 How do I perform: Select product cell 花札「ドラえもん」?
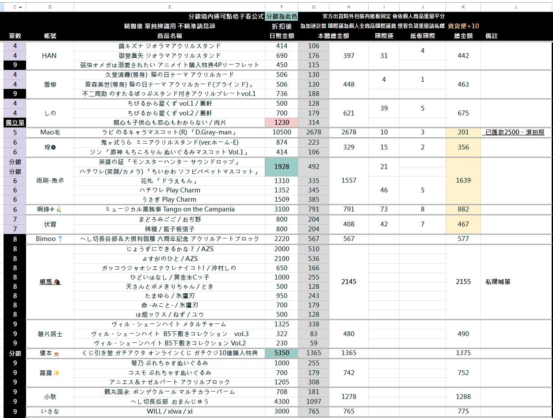170,181
